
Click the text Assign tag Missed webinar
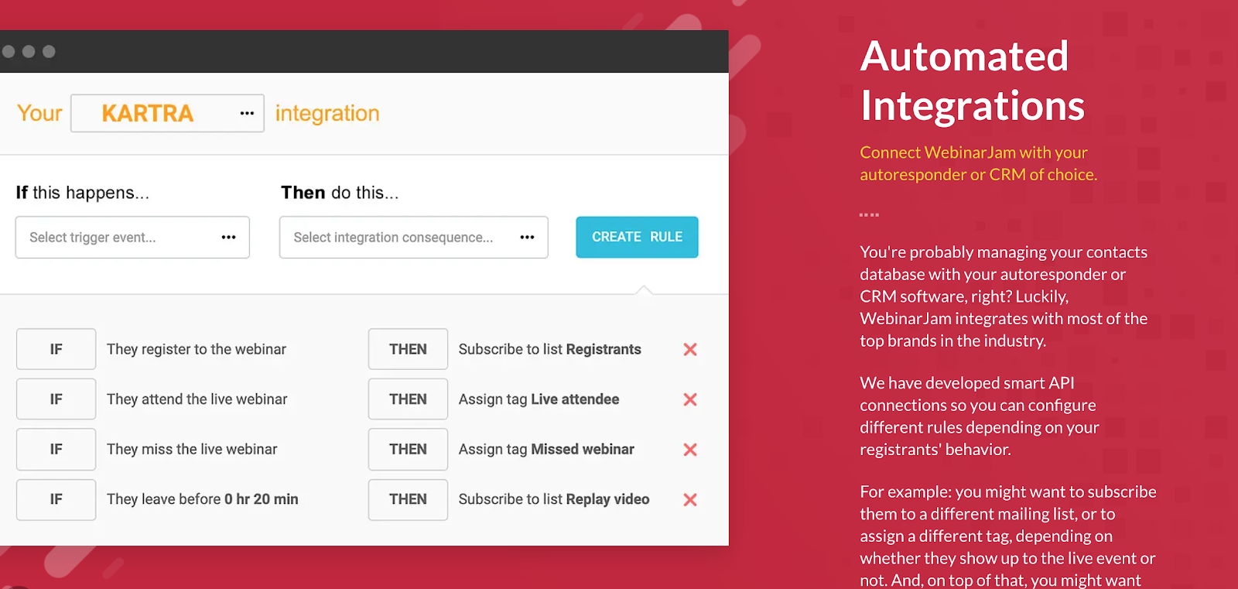tap(546, 449)
